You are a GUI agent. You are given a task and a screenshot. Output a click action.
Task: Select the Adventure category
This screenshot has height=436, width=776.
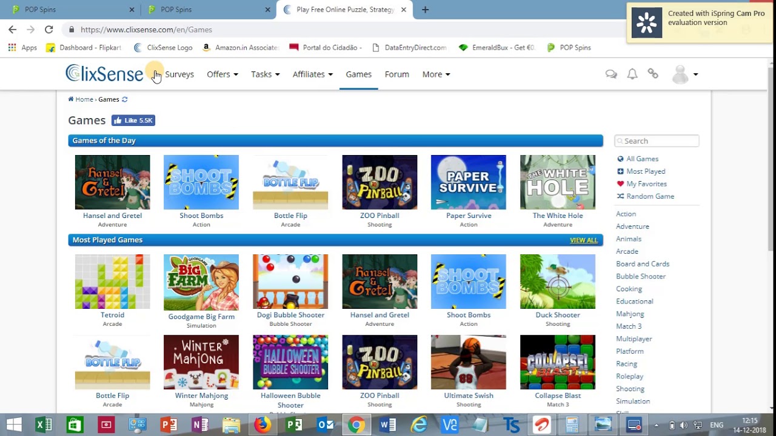click(x=632, y=226)
